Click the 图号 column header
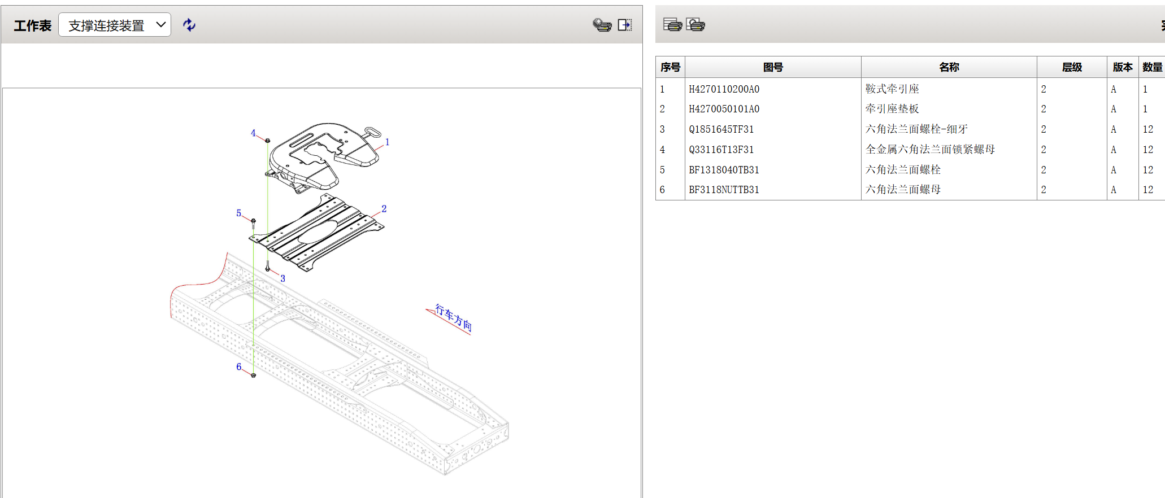The height and width of the screenshot is (498, 1165). (x=772, y=67)
